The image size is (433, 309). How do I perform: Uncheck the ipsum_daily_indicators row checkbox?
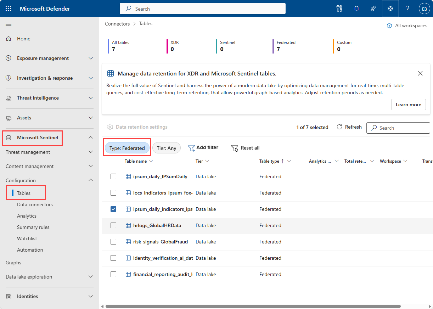[x=113, y=209]
